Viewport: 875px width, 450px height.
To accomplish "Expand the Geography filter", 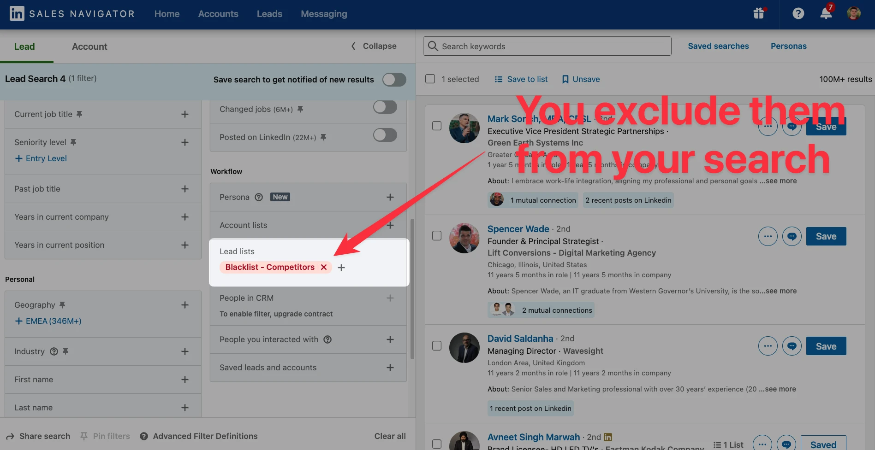I will [x=185, y=305].
